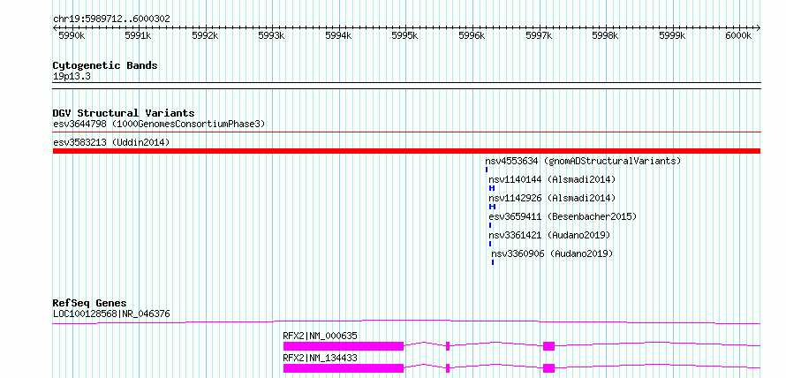Click the 6000k ruler tick label

pyautogui.click(x=739, y=35)
